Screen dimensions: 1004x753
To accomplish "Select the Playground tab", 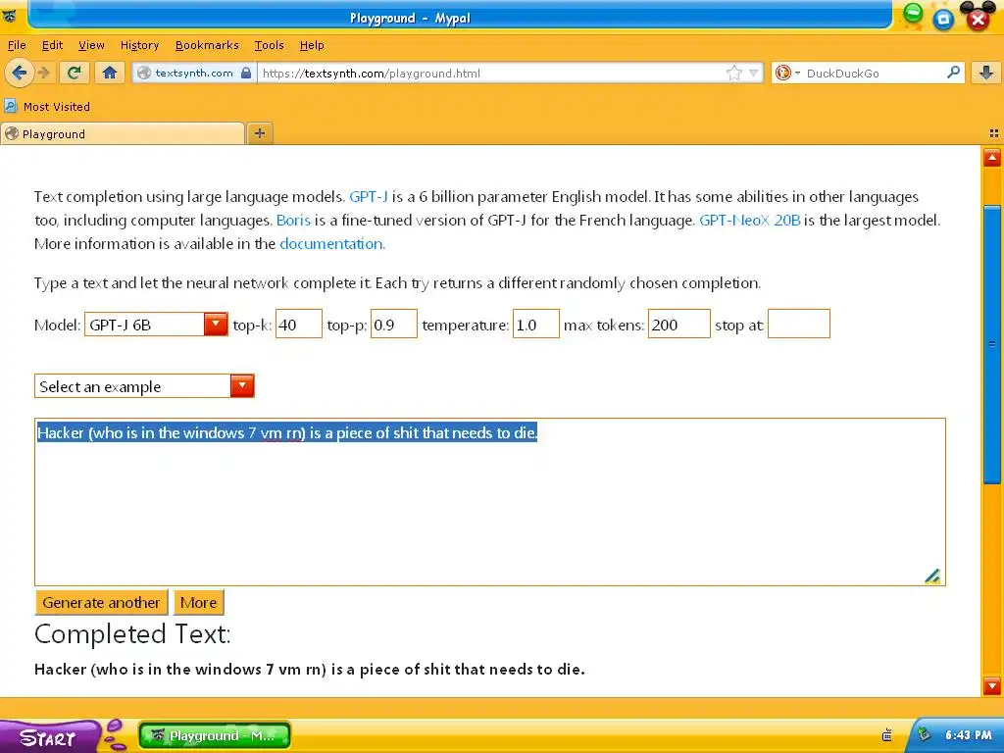I will pyautogui.click(x=123, y=133).
